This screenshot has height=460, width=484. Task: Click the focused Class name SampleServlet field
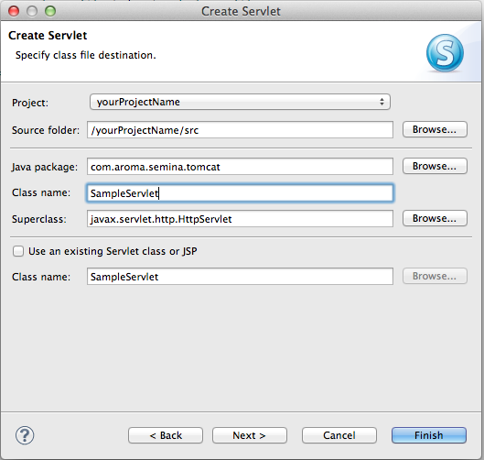click(240, 193)
